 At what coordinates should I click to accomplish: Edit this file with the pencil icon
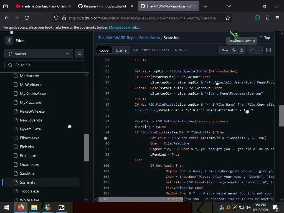click(251, 50)
